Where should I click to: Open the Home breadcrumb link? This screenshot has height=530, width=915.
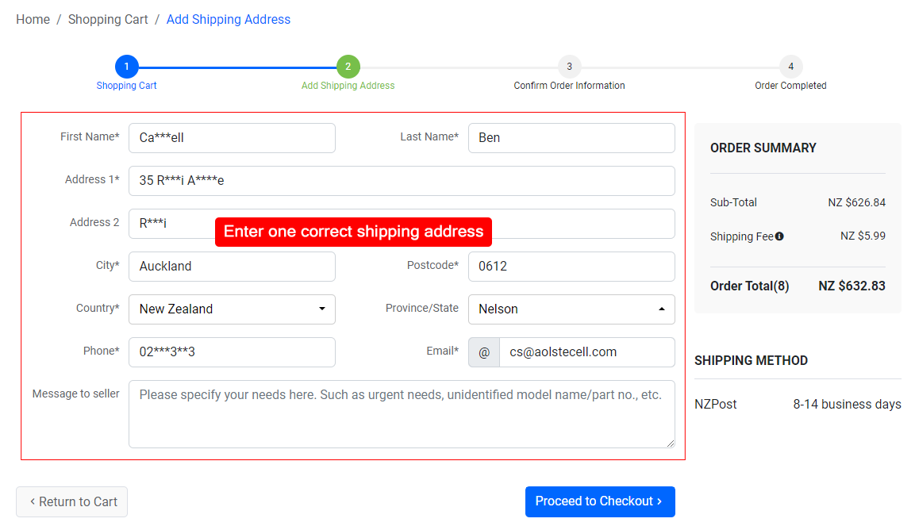33,19
